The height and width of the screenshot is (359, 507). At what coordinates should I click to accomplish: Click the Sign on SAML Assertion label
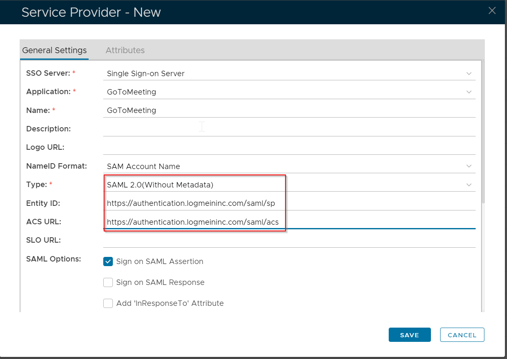point(160,262)
